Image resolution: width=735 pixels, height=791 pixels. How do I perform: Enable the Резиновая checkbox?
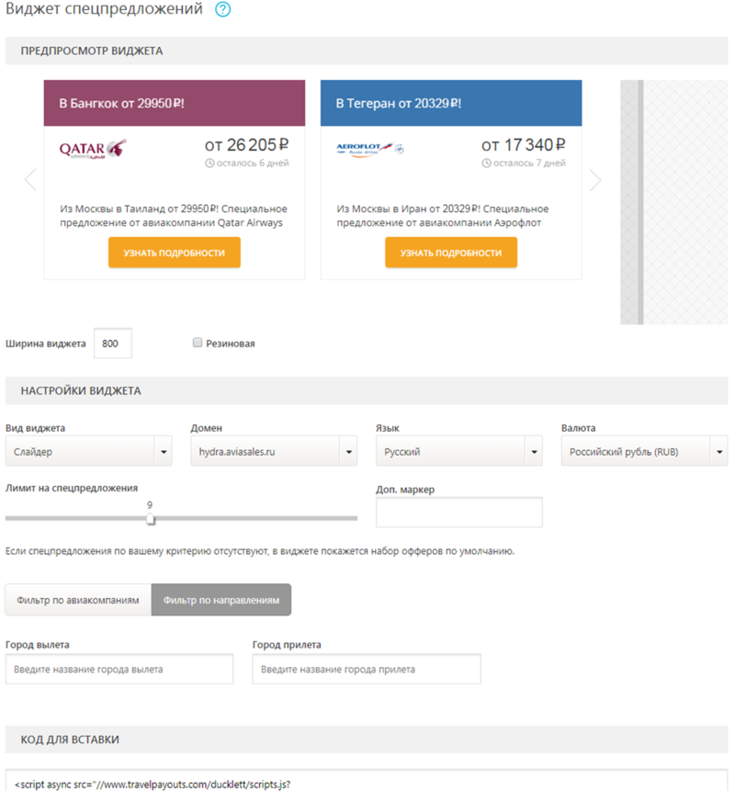[198, 343]
